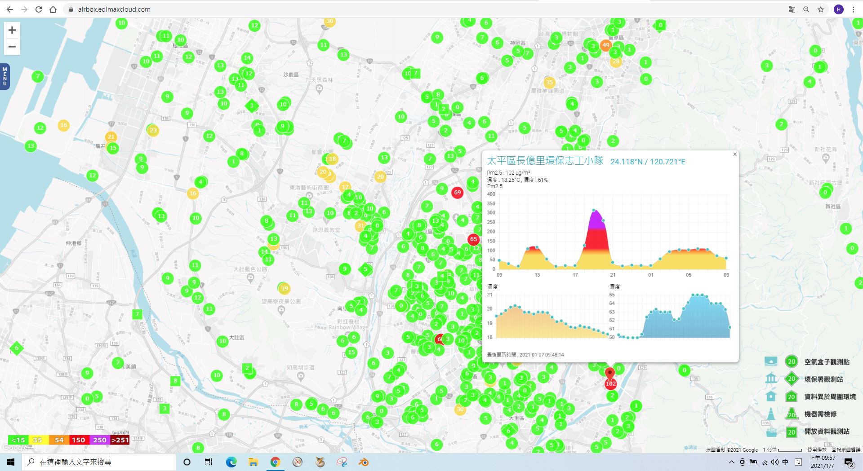Toggle 機器需檢修 cone filter icon
The height and width of the screenshot is (471, 863).
coord(771,414)
